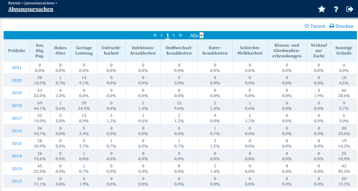Open the Alle rows-per-page dropdown
358x191 pixels.
point(201,36)
